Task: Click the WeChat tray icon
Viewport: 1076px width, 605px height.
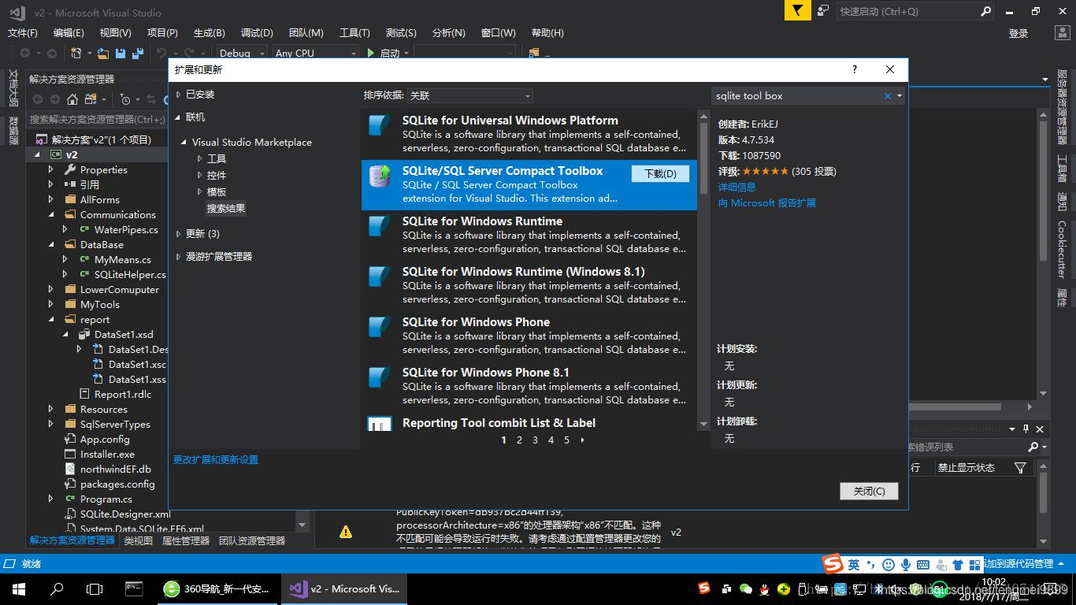Action: tap(744, 588)
